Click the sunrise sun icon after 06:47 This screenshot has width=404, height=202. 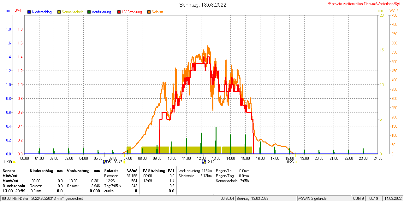point(124,162)
